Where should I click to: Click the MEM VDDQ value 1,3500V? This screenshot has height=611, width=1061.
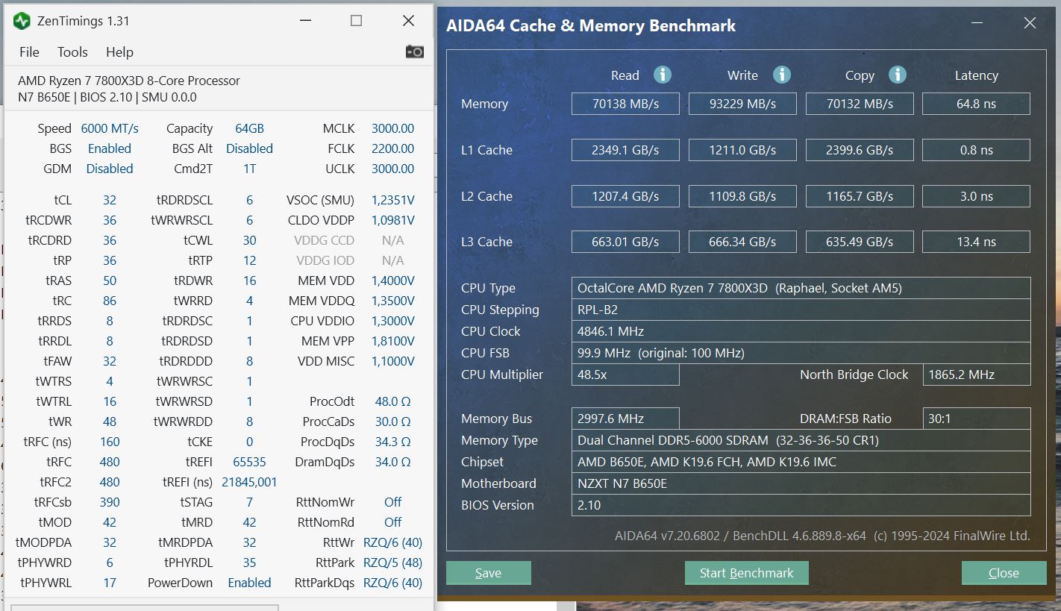coord(392,301)
